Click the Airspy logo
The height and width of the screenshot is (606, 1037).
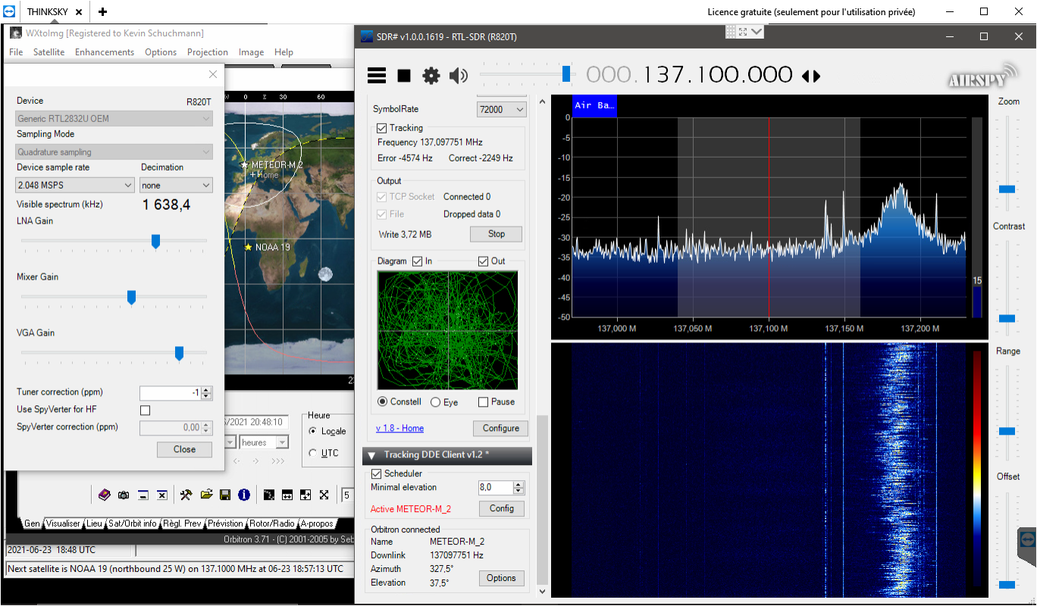click(x=982, y=75)
